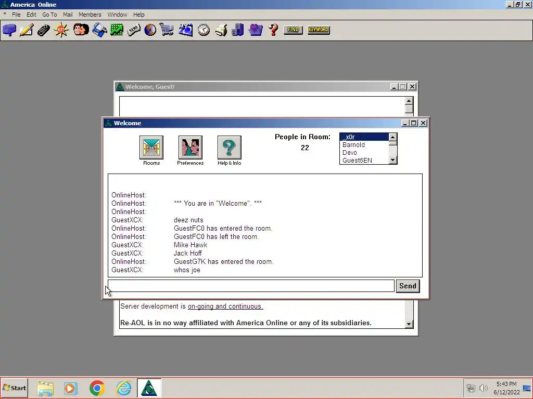Click the Print toolbar icon
The image size is (533, 399).
(x=221, y=30)
